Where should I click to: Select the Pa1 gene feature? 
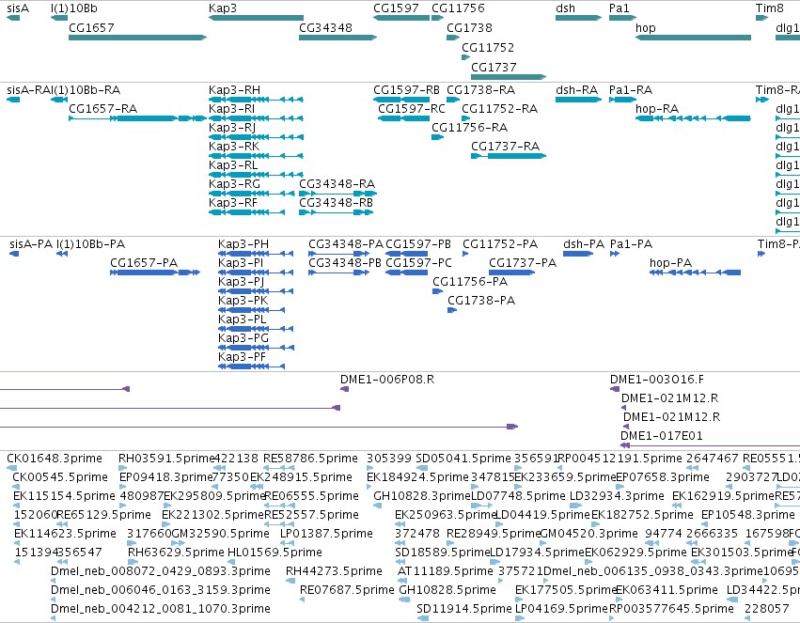pyautogui.click(x=622, y=18)
